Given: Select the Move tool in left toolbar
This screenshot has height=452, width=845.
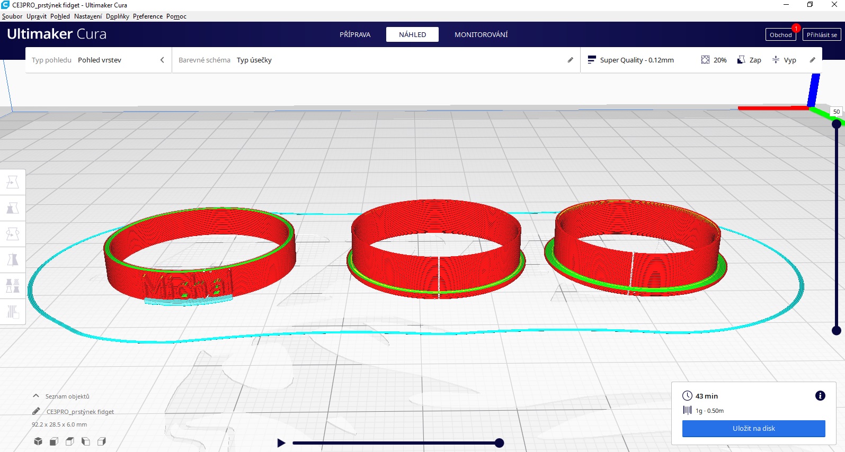Looking at the screenshot, I should coord(13,183).
